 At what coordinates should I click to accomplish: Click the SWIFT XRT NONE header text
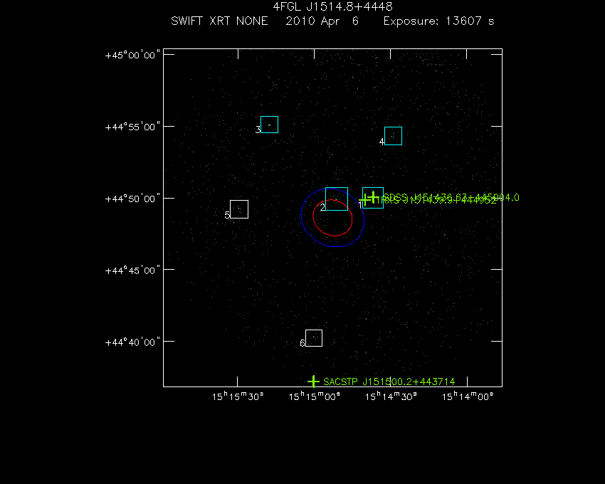[219, 21]
